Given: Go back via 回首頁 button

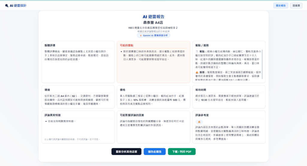Looking at the screenshot, I should [296, 5].
